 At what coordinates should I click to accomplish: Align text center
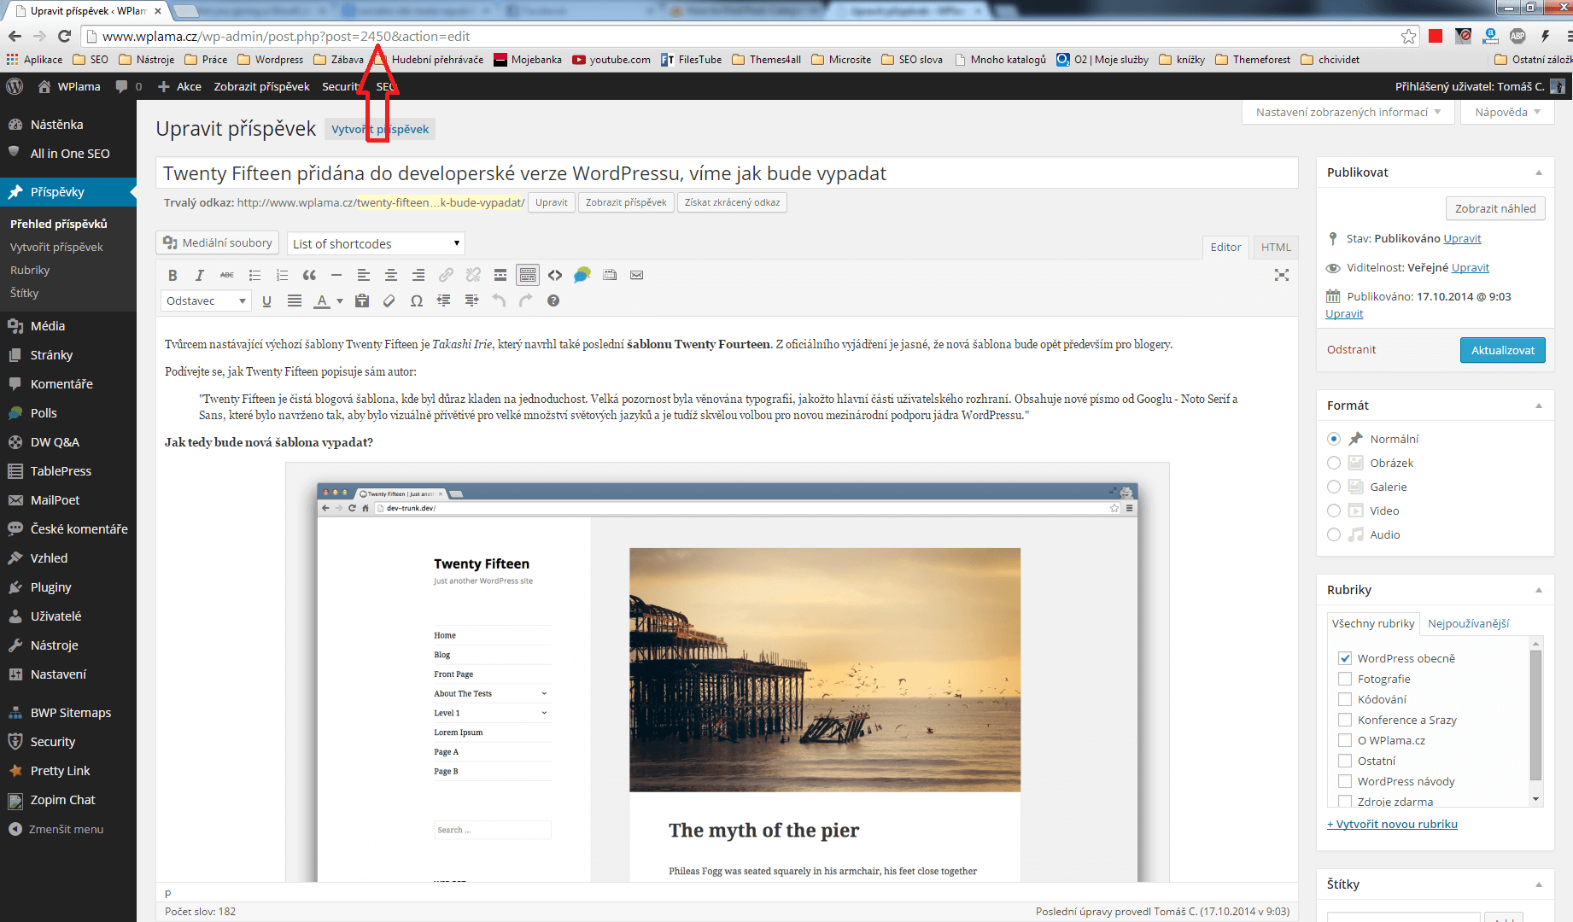click(x=391, y=275)
